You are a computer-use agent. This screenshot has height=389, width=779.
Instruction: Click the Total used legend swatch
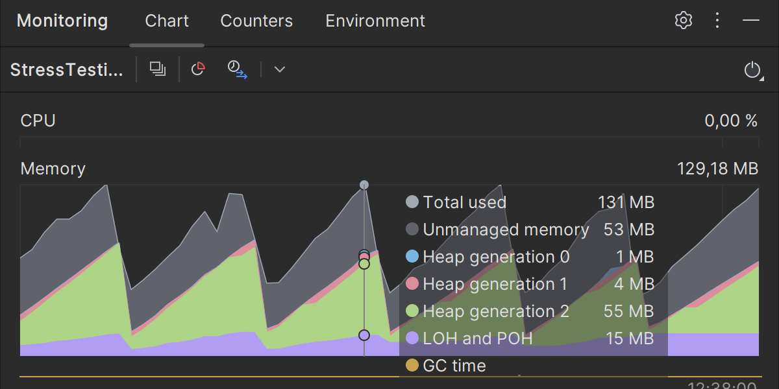pyautogui.click(x=412, y=202)
